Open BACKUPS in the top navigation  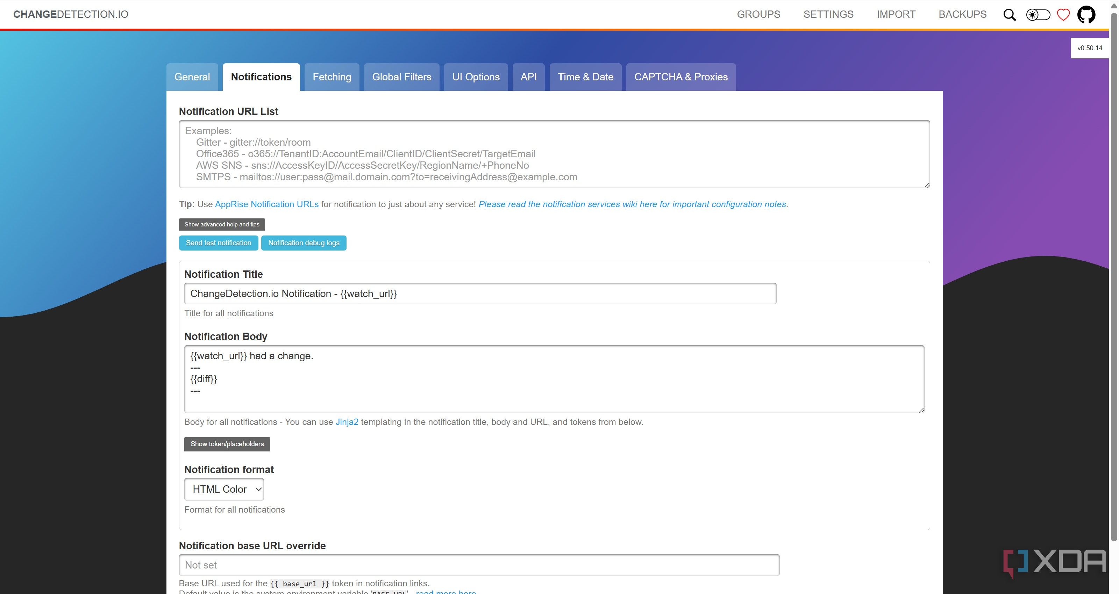coord(963,14)
